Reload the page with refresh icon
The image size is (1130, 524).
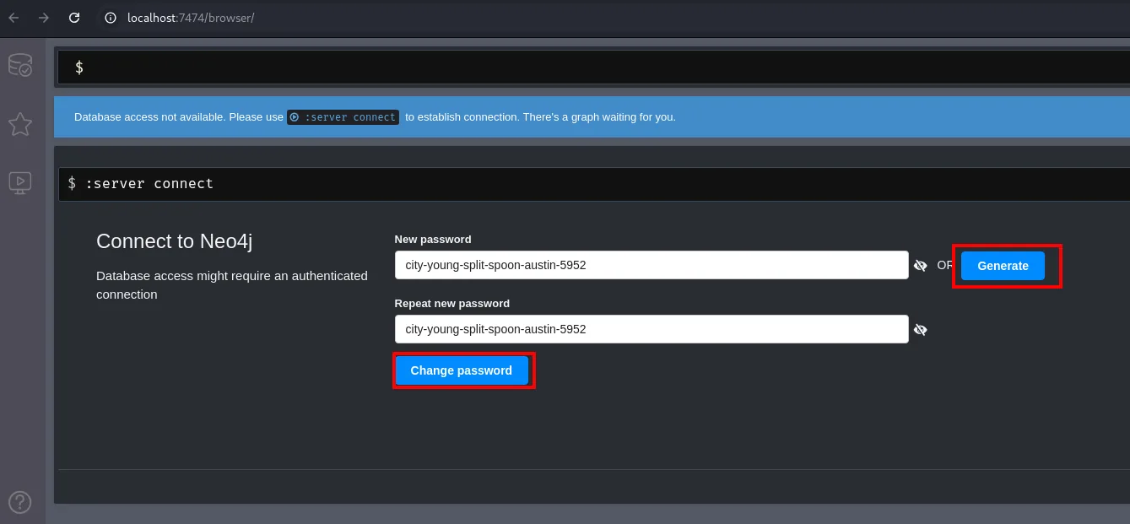[74, 18]
